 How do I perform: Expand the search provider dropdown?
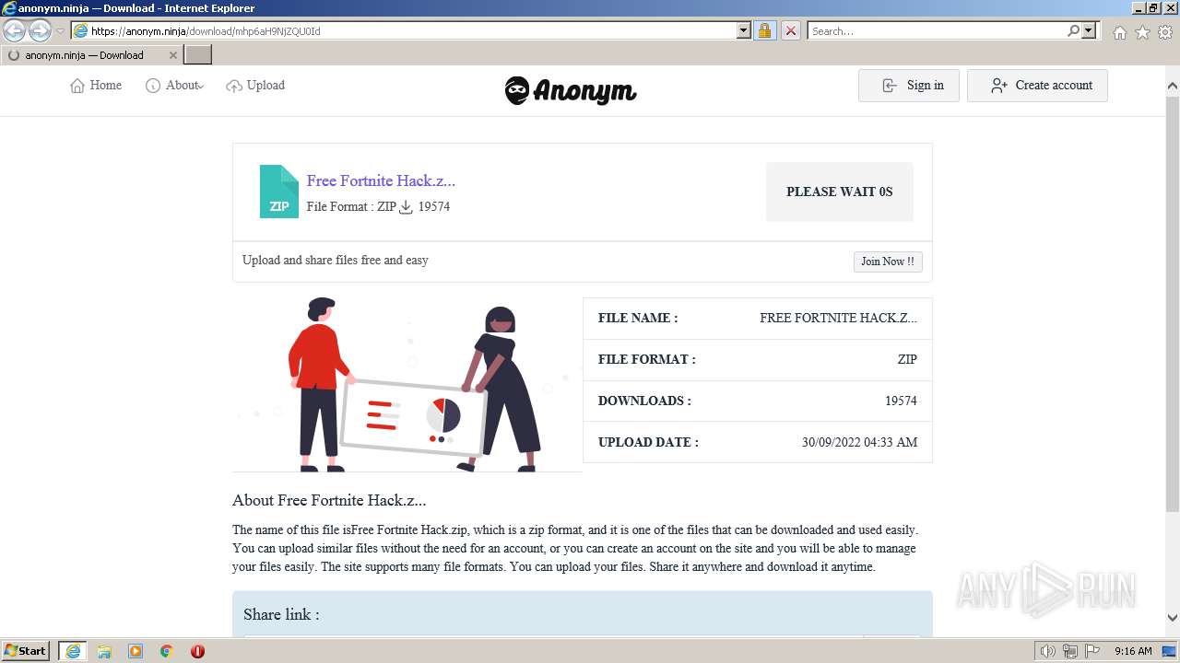pyautogui.click(x=1089, y=30)
